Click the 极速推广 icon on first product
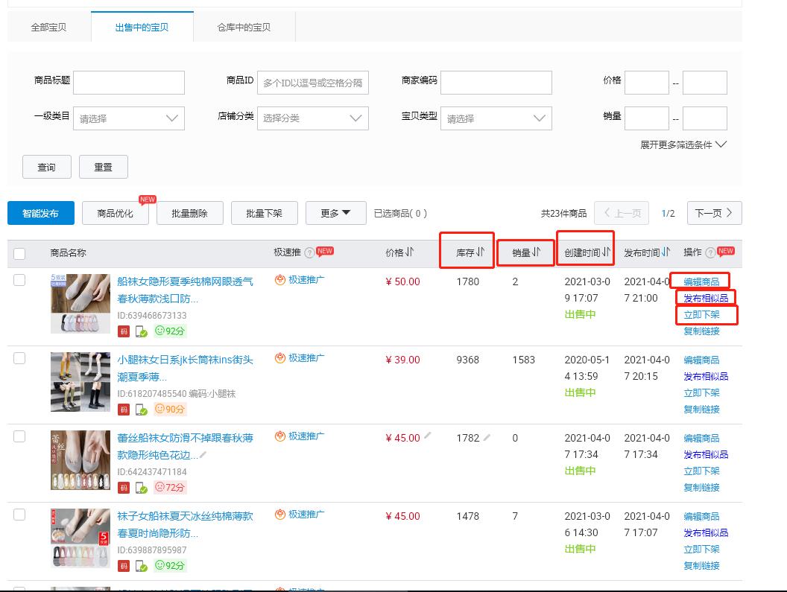 [282, 278]
